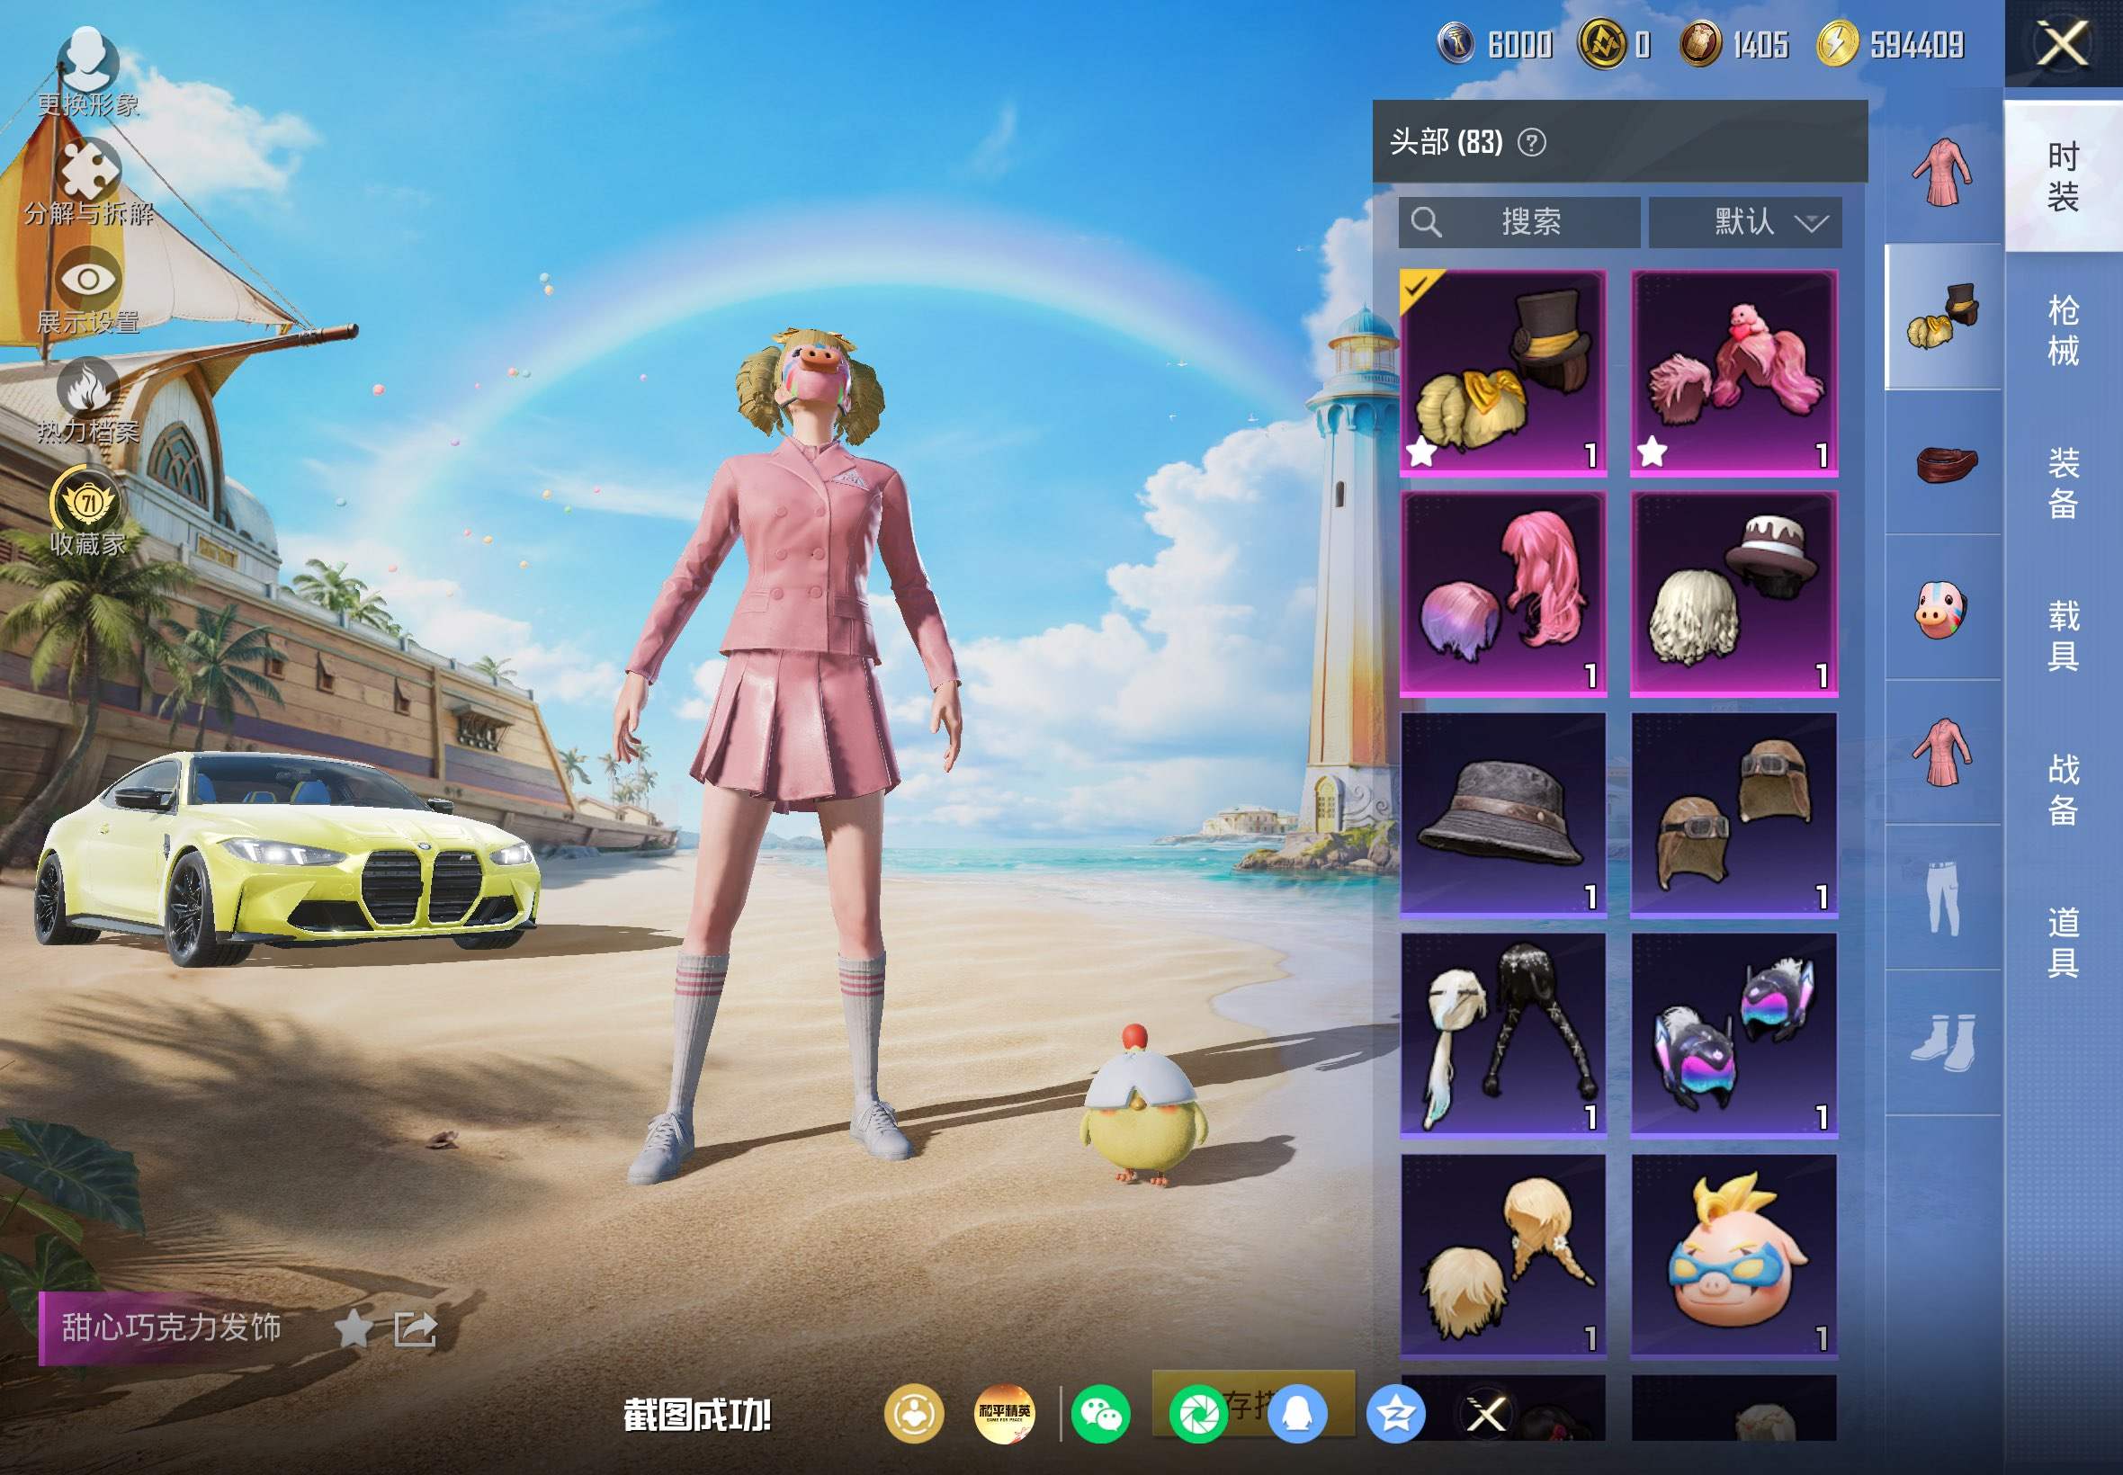This screenshot has height=1475, width=2123.
Task: Share screenshot via QQ penguin icon
Action: tap(1298, 1414)
